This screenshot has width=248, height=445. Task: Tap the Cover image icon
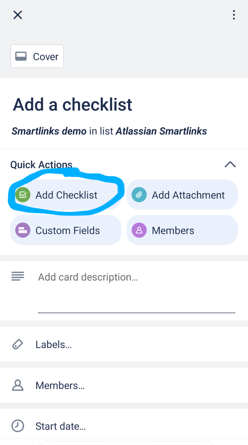point(21,56)
